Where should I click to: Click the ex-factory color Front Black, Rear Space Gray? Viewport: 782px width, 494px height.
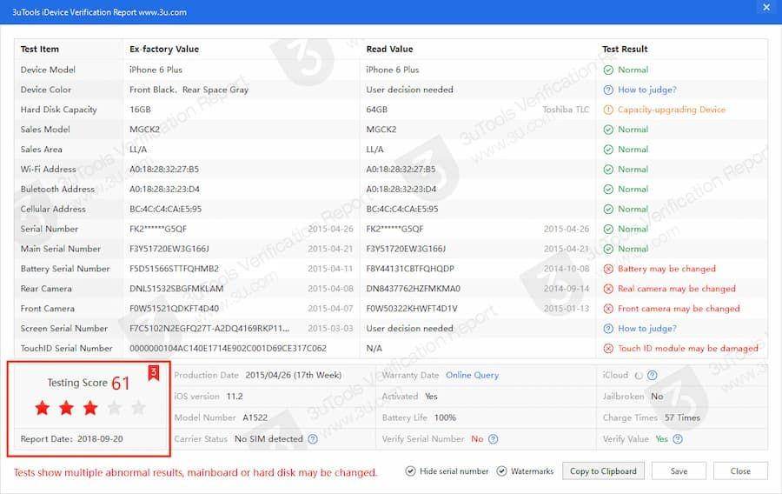tap(189, 90)
